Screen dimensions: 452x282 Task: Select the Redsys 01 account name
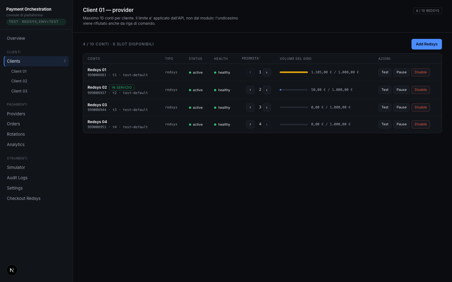click(97, 70)
